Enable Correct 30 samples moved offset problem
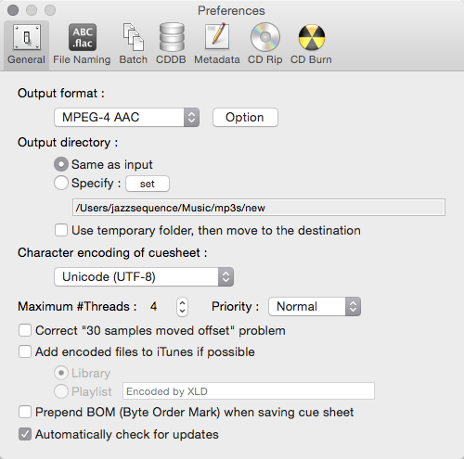Image resolution: width=464 pixels, height=459 pixels. pos(25,330)
